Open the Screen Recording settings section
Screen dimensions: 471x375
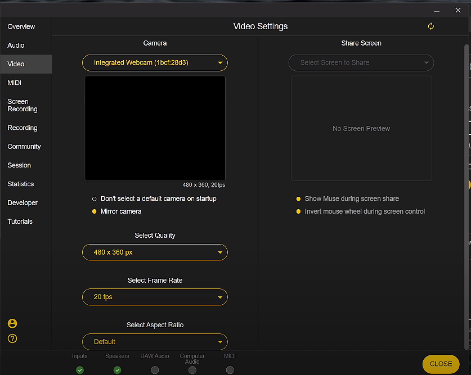(26, 105)
